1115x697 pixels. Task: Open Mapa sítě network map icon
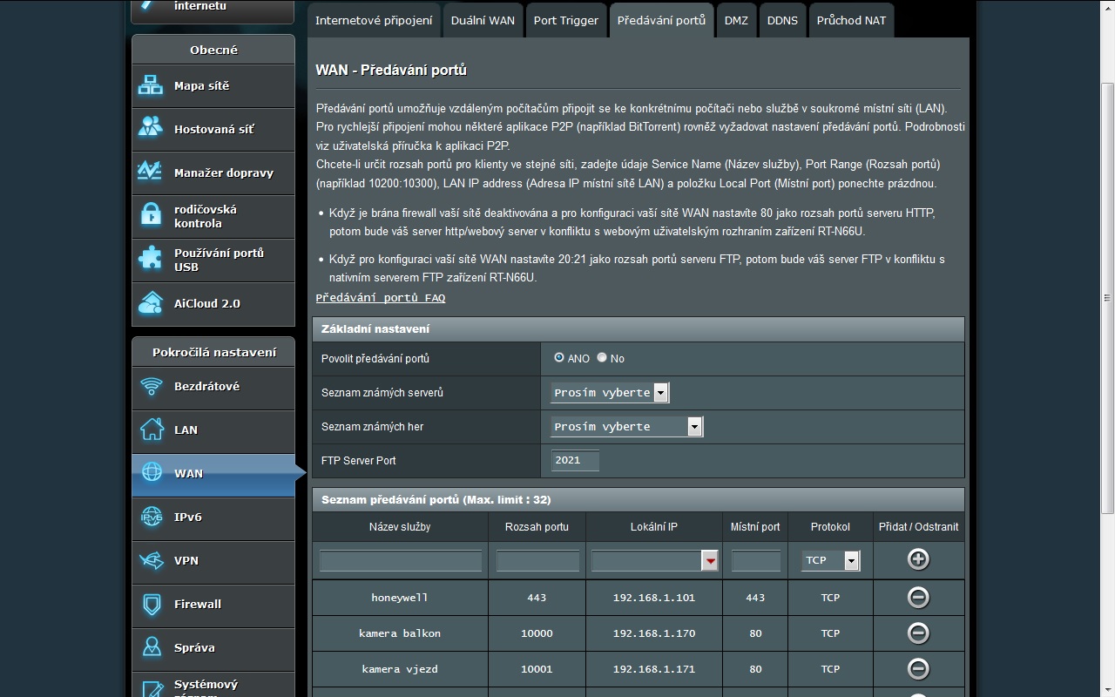[x=151, y=85]
